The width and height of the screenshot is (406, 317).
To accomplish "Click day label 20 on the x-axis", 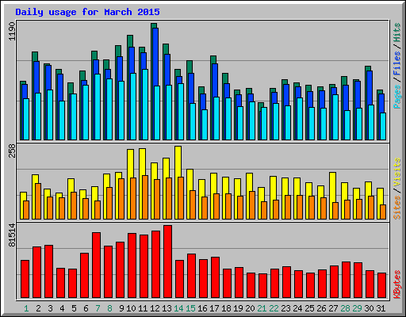I will point(250,308).
